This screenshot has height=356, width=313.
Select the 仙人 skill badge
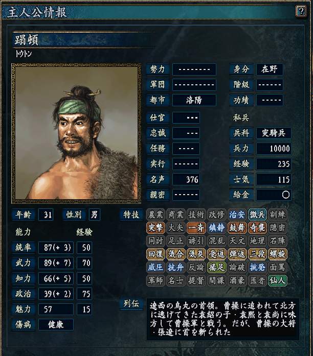click(x=278, y=280)
